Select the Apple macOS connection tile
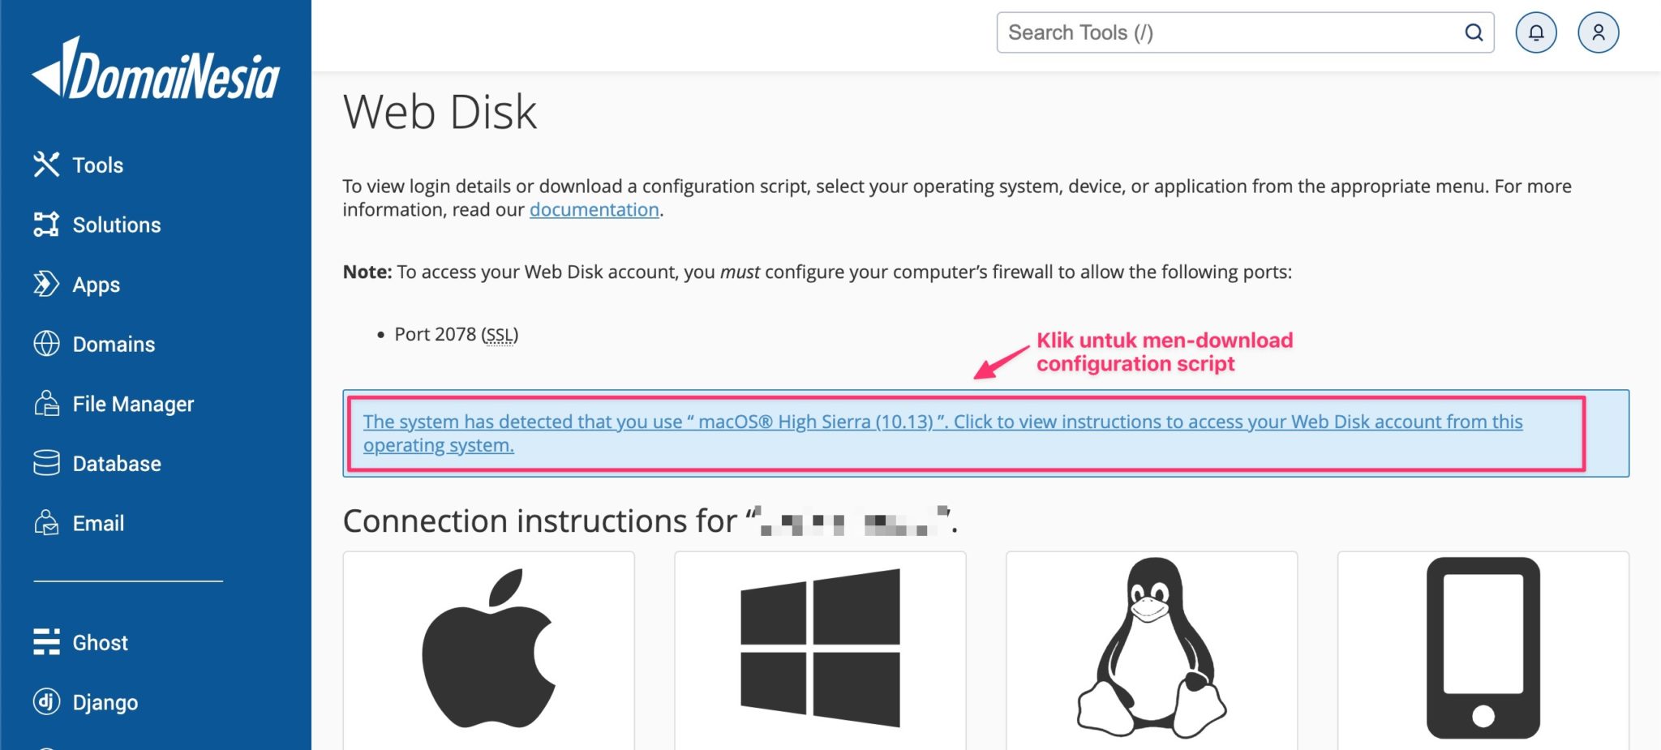 (488, 649)
